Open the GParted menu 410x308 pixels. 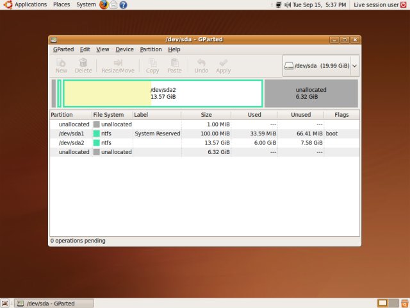(x=63, y=49)
